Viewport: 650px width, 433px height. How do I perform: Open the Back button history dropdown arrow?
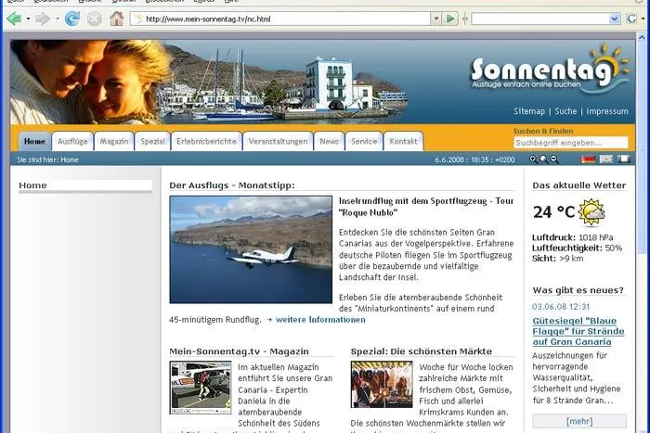click(x=28, y=19)
